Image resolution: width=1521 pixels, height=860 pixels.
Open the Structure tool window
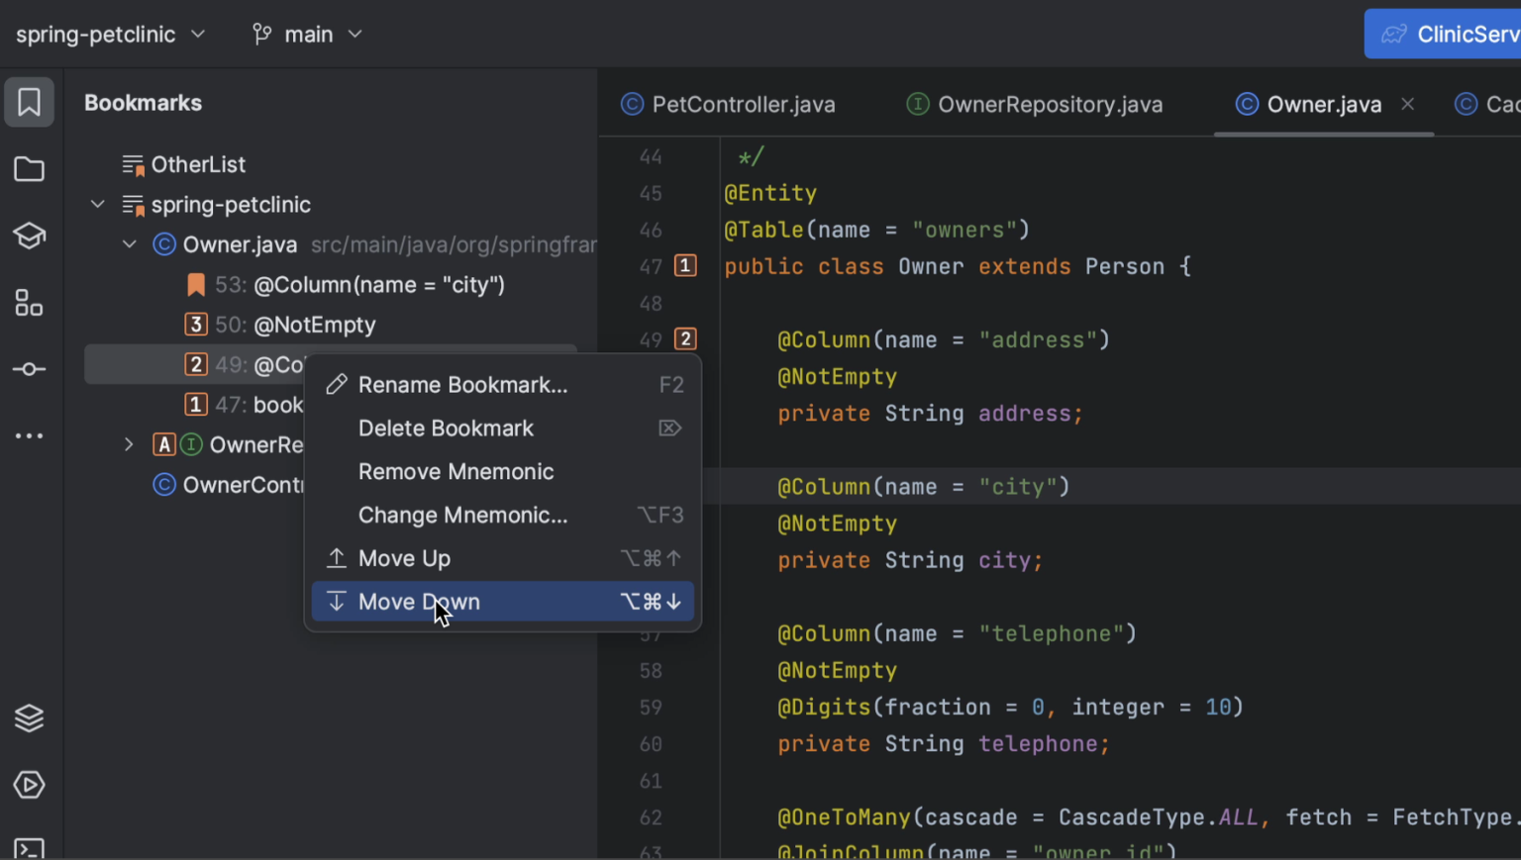[x=29, y=303]
